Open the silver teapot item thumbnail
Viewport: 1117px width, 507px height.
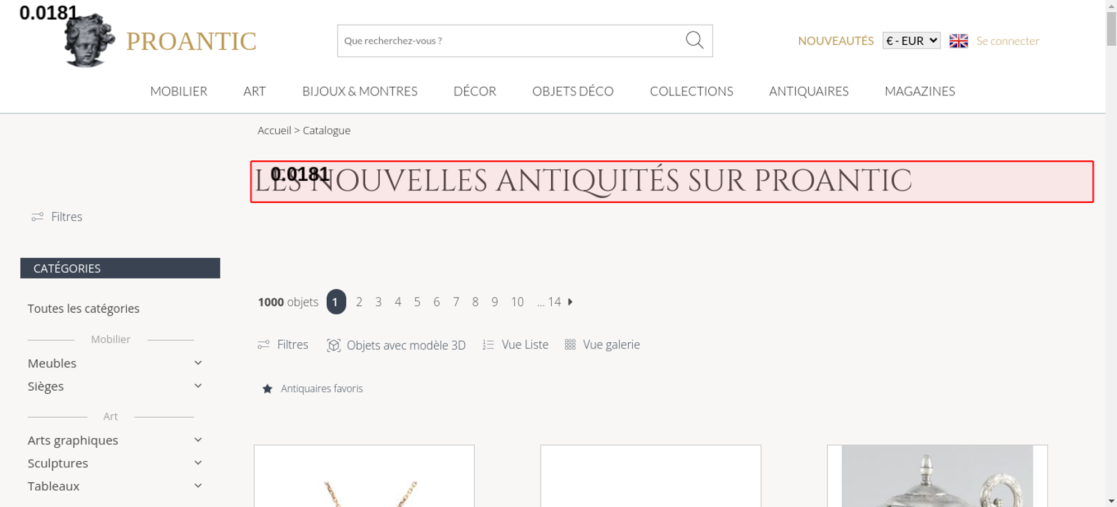point(937,476)
